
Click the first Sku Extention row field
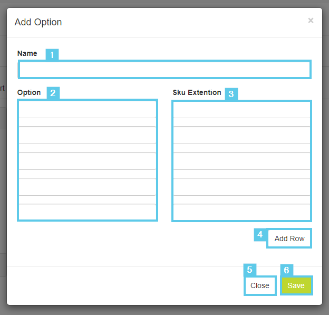[x=241, y=109]
